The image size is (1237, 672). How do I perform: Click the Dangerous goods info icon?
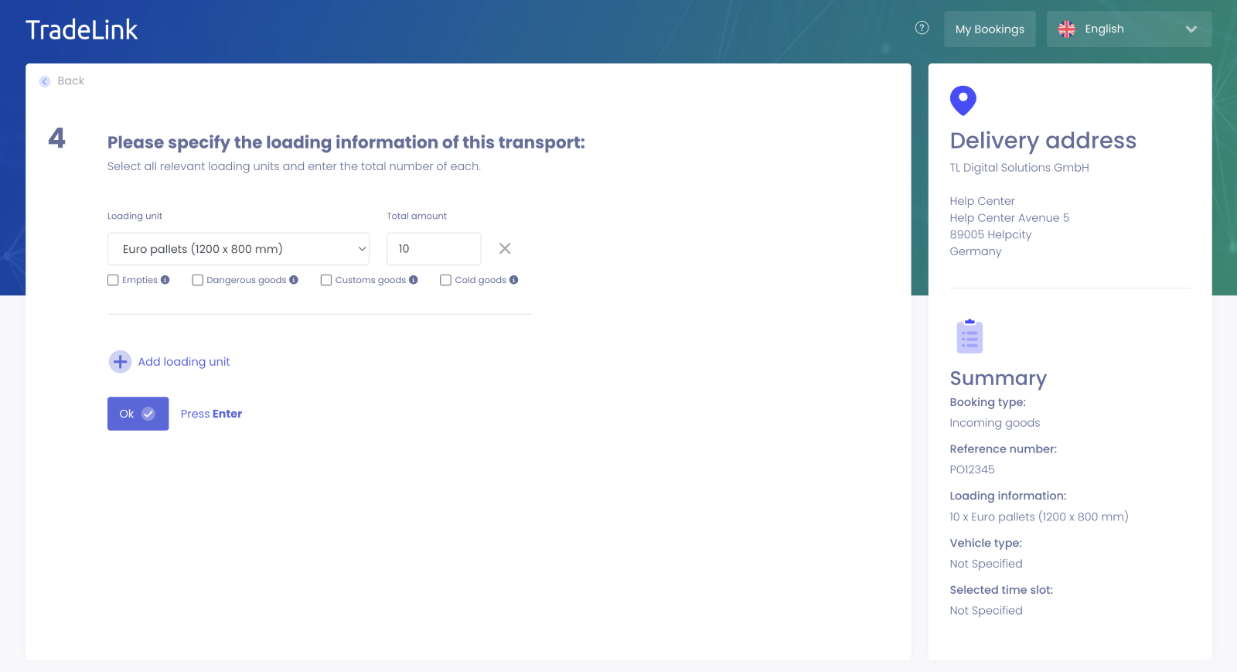294,280
